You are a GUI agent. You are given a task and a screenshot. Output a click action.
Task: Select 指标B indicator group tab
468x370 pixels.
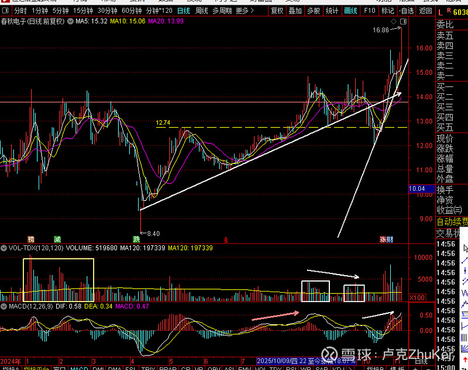[375, 368]
